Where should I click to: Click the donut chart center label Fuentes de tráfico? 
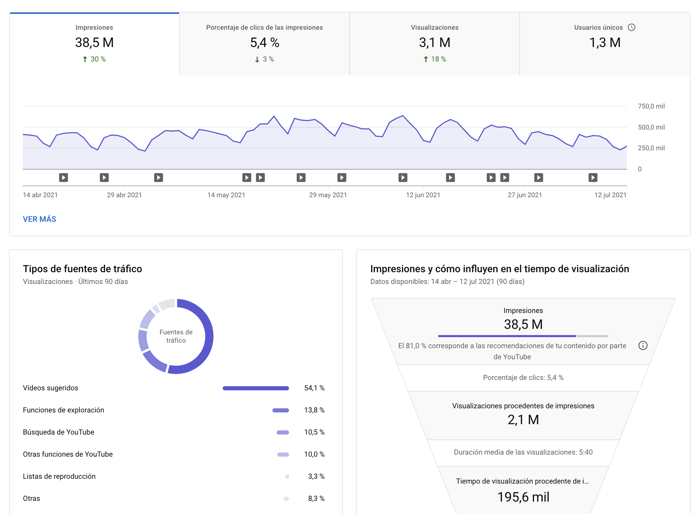[176, 336]
